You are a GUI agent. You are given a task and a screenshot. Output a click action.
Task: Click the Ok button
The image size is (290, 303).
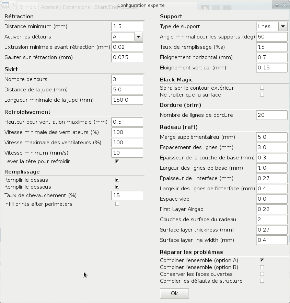pos(174,293)
